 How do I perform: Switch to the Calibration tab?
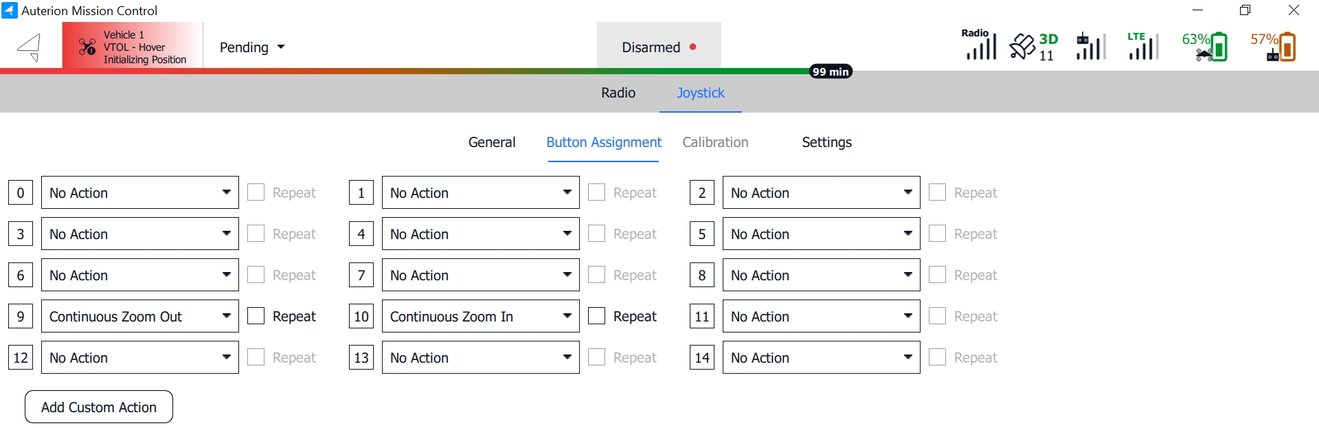click(x=715, y=142)
